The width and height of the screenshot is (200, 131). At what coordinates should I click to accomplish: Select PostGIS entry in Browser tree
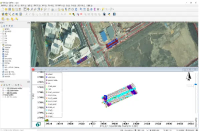pyautogui.click(x=5, y=50)
